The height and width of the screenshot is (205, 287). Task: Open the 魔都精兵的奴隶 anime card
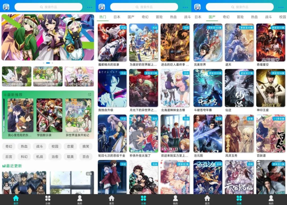[x=112, y=45]
